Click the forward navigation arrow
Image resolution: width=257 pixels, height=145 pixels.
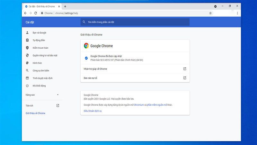[31, 13]
